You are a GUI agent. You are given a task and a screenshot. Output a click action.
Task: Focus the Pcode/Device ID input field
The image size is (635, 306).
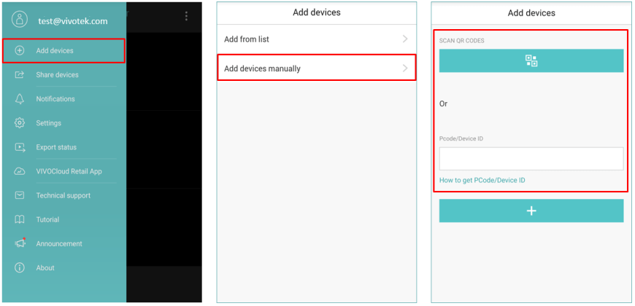(x=531, y=159)
